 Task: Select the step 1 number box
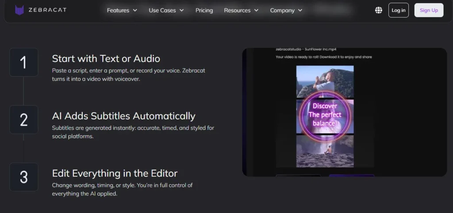(x=23, y=62)
